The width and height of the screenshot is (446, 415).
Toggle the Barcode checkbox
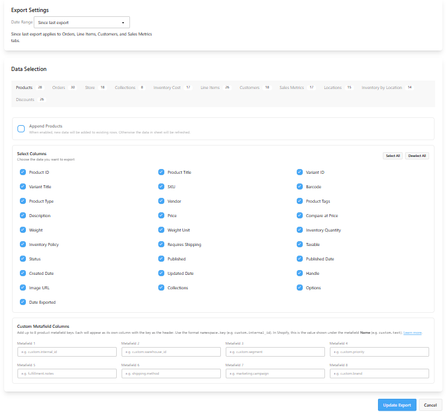(x=300, y=186)
